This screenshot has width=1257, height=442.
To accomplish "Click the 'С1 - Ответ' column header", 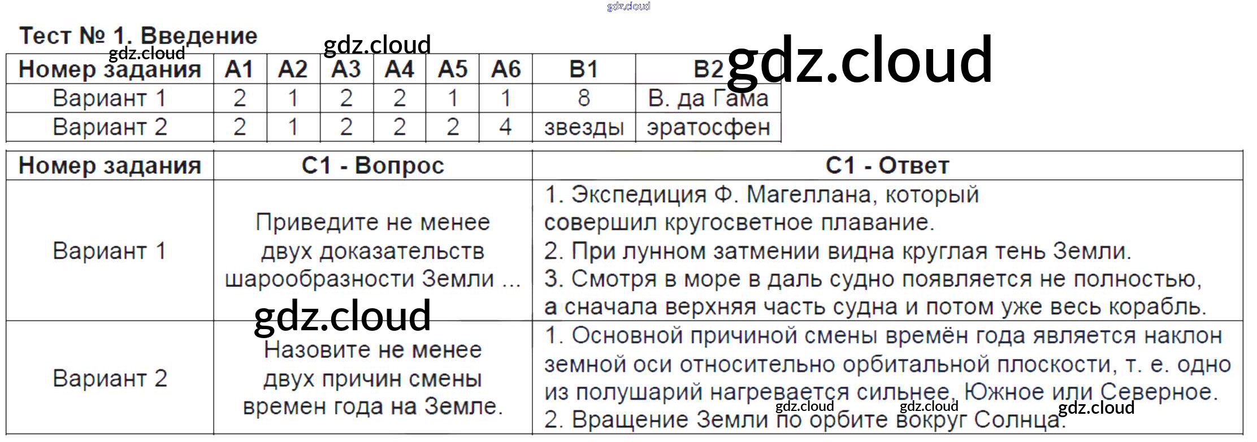I will (887, 166).
